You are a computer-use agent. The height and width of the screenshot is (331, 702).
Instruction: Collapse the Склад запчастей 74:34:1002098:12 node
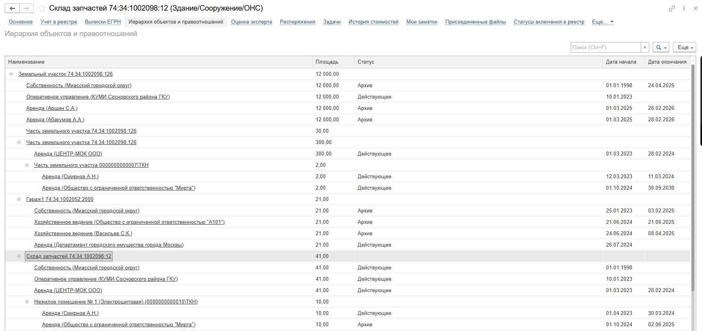point(19,256)
